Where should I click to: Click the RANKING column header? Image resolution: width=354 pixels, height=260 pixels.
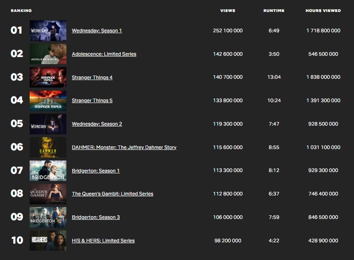(20, 10)
